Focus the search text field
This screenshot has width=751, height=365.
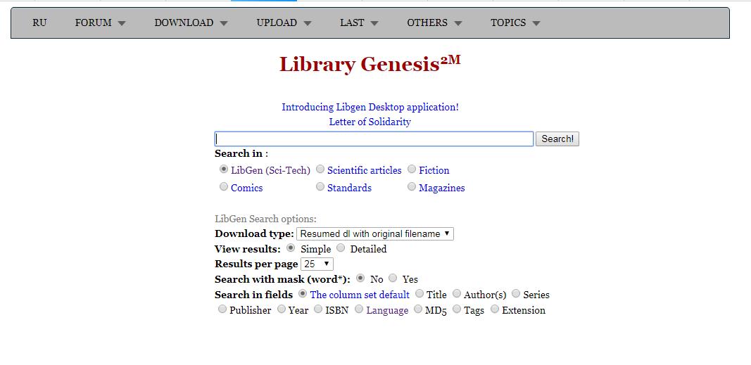point(374,139)
